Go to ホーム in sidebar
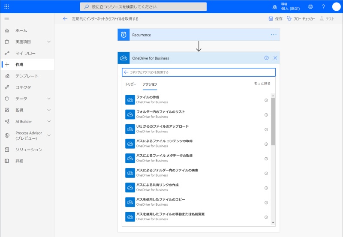 pyautogui.click(x=21, y=30)
